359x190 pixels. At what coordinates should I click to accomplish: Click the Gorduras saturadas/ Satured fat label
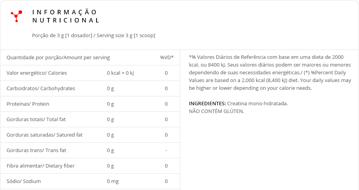pos(45,135)
